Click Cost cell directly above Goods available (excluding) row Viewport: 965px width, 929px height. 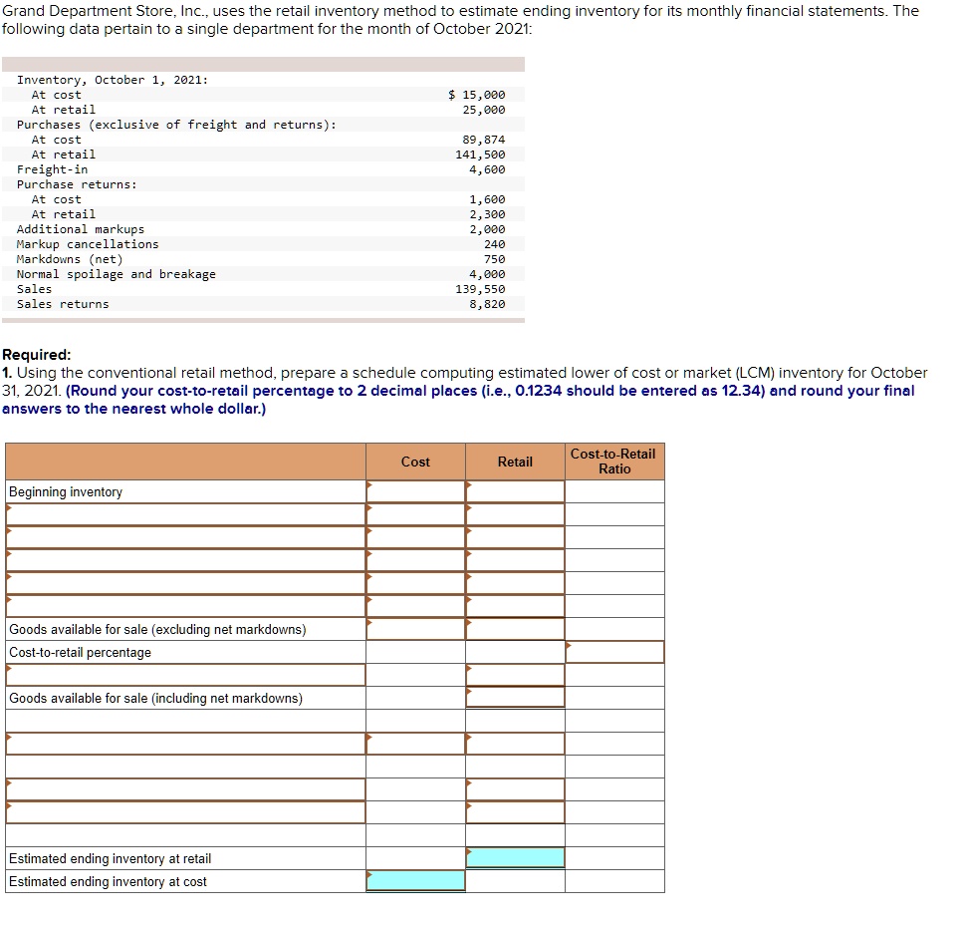(x=415, y=606)
